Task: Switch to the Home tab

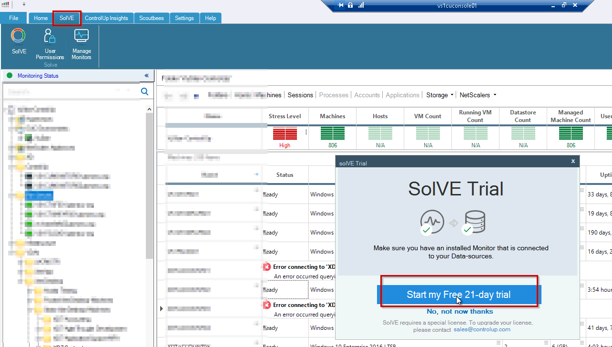Action: pyautogui.click(x=41, y=18)
